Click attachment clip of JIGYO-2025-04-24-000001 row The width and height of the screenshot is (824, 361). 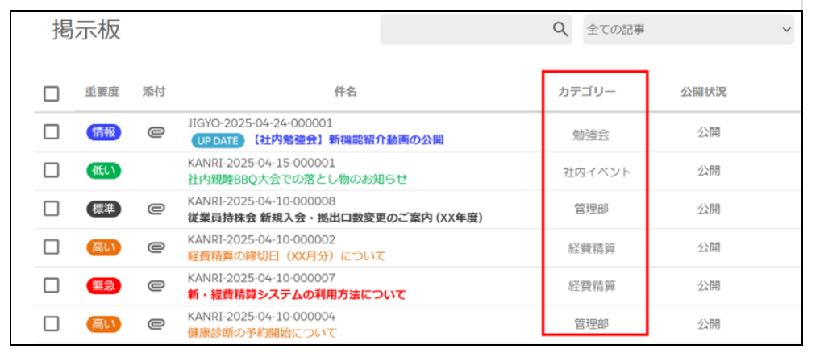pos(156,132)
